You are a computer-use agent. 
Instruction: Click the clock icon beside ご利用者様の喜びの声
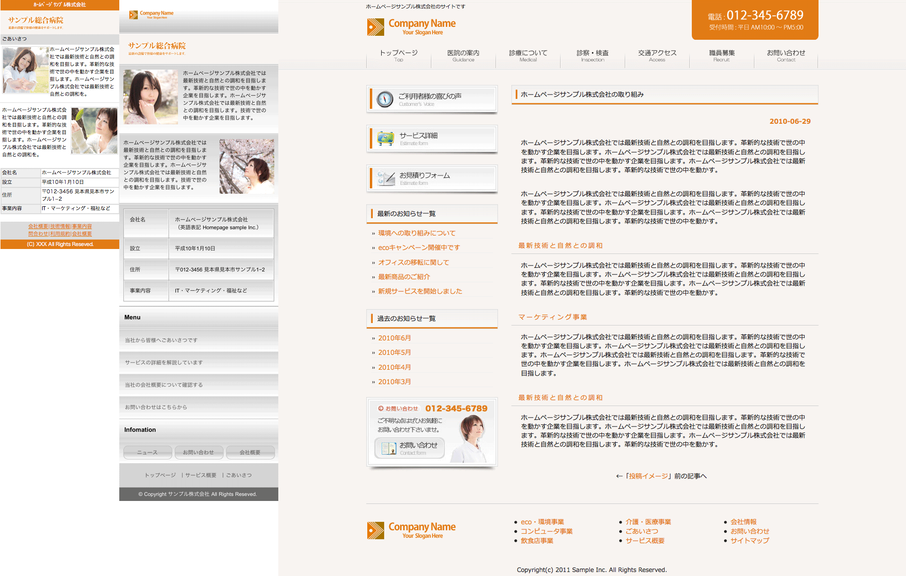(385, 99)
